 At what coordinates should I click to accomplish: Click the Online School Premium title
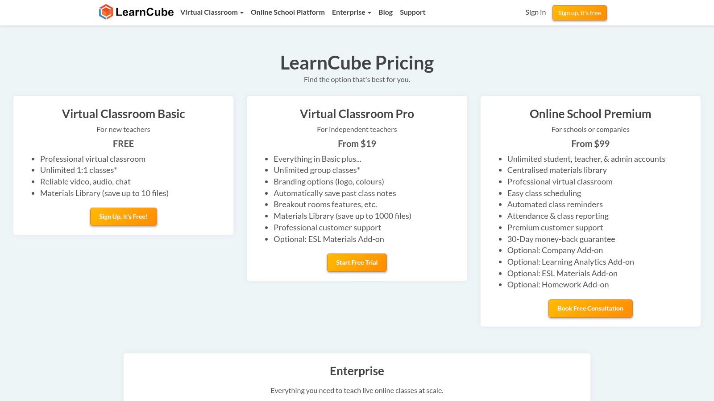click(590, 114)
